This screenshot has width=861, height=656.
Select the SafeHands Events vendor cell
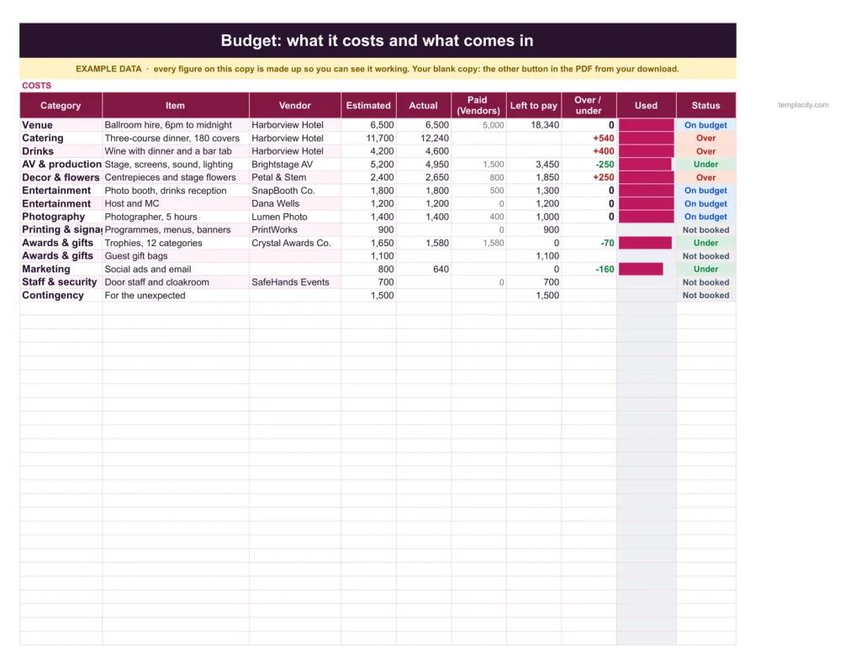coord(295,282)
